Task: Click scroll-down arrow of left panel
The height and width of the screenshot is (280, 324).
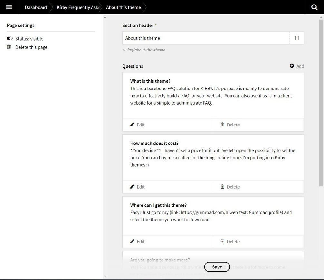Action: pyautogui.click(x=105, y=276)
